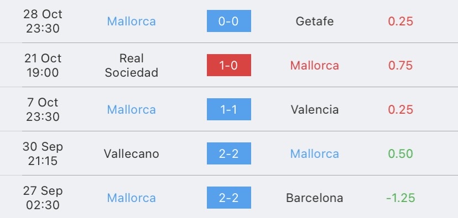Click the -1.25 handicap value
This screenshot has height=218, width=458.
click(x=400, y=198)
